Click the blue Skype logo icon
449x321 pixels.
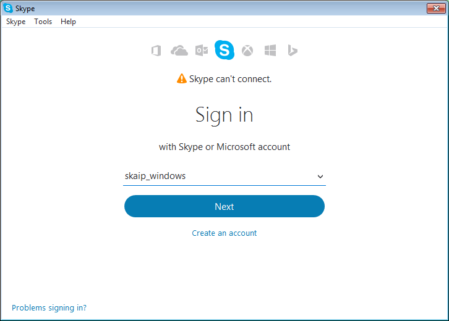coord(224,50)
